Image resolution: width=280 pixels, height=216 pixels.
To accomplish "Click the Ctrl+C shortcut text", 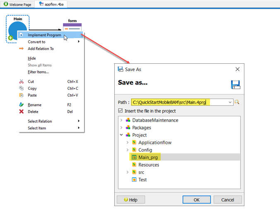I will (x=72, y=88).
